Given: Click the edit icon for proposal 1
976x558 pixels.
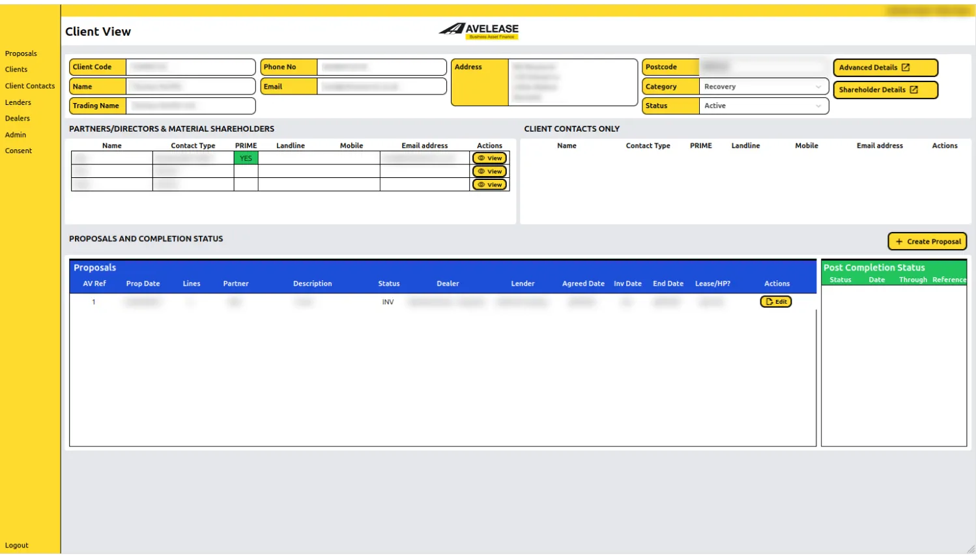Looking at the screenshot, I should point(769,302).
